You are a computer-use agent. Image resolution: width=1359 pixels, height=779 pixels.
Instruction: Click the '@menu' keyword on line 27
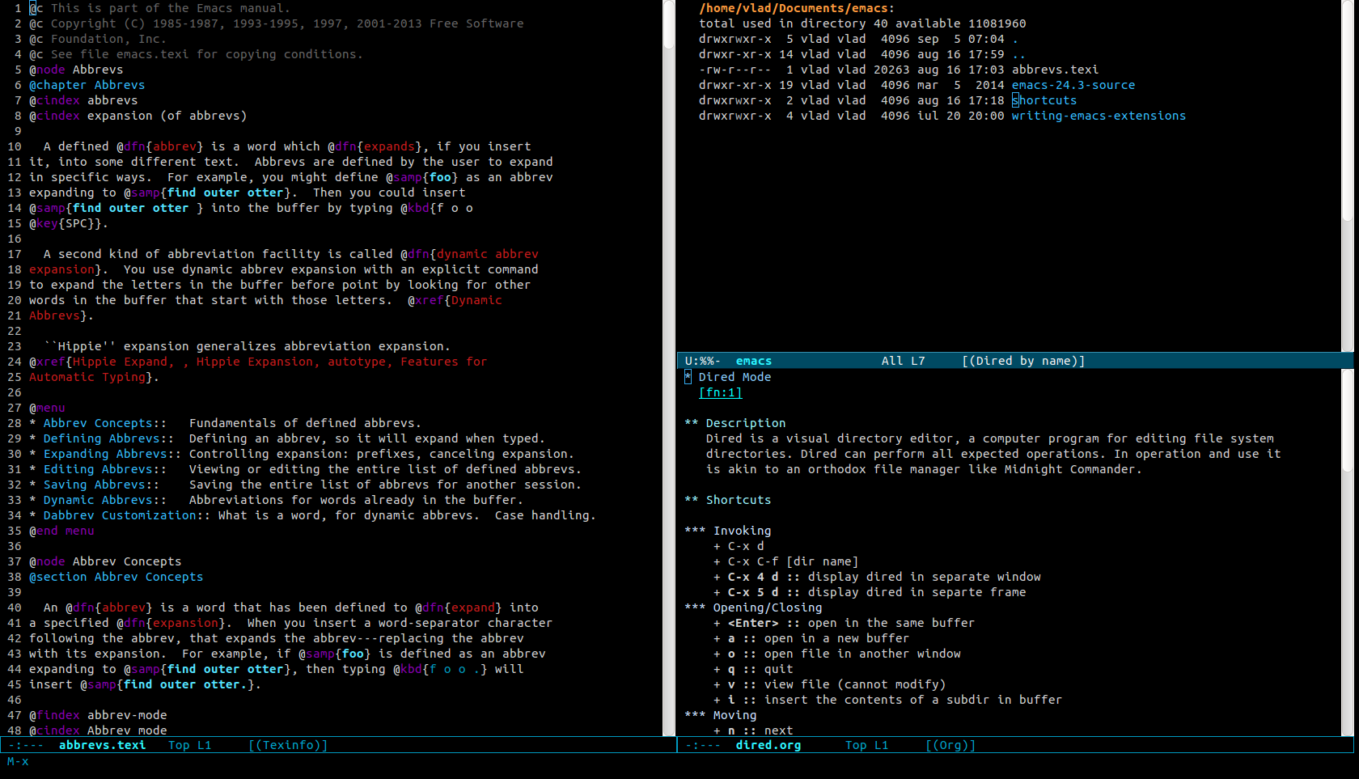tap(47, 408)
